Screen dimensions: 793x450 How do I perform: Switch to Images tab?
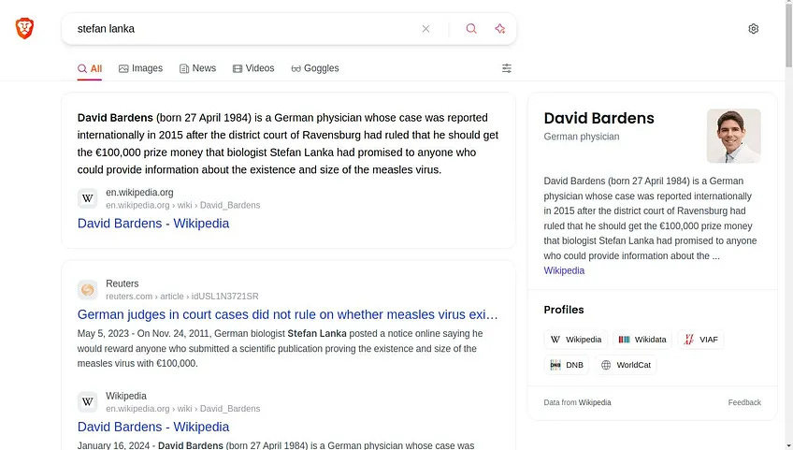(140, 68)
